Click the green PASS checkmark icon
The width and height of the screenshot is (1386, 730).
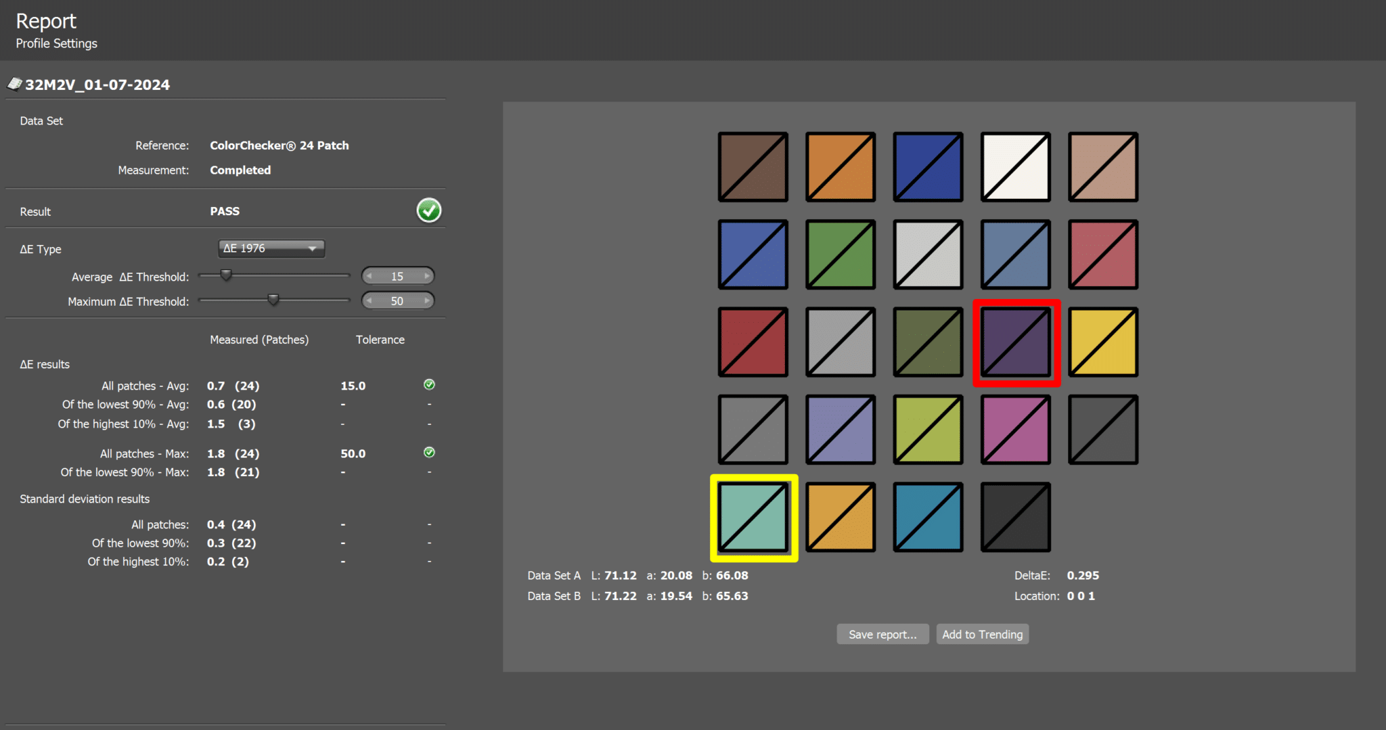coord(428,210)
